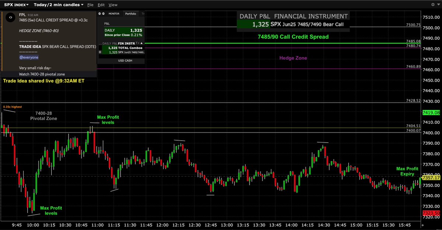Switch to the MONITOR tab

114,14
